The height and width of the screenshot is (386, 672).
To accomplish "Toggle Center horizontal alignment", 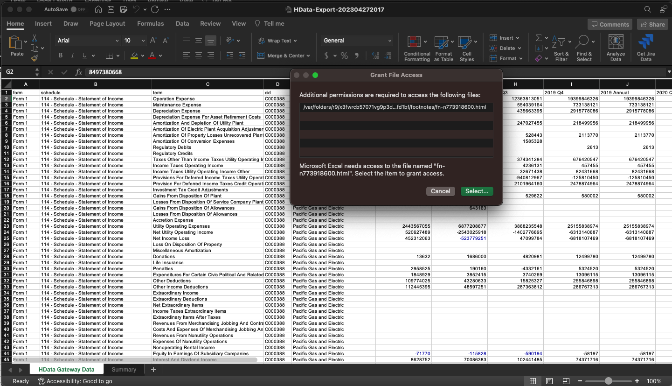I will click(199, 56).
